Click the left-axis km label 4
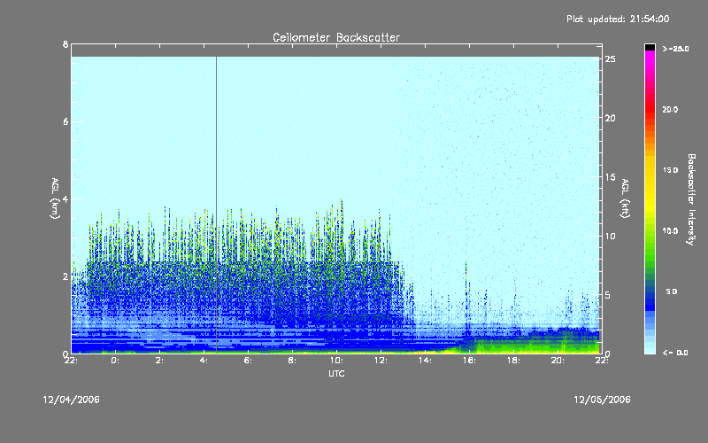The image size is (708, 443). [65, 198]
